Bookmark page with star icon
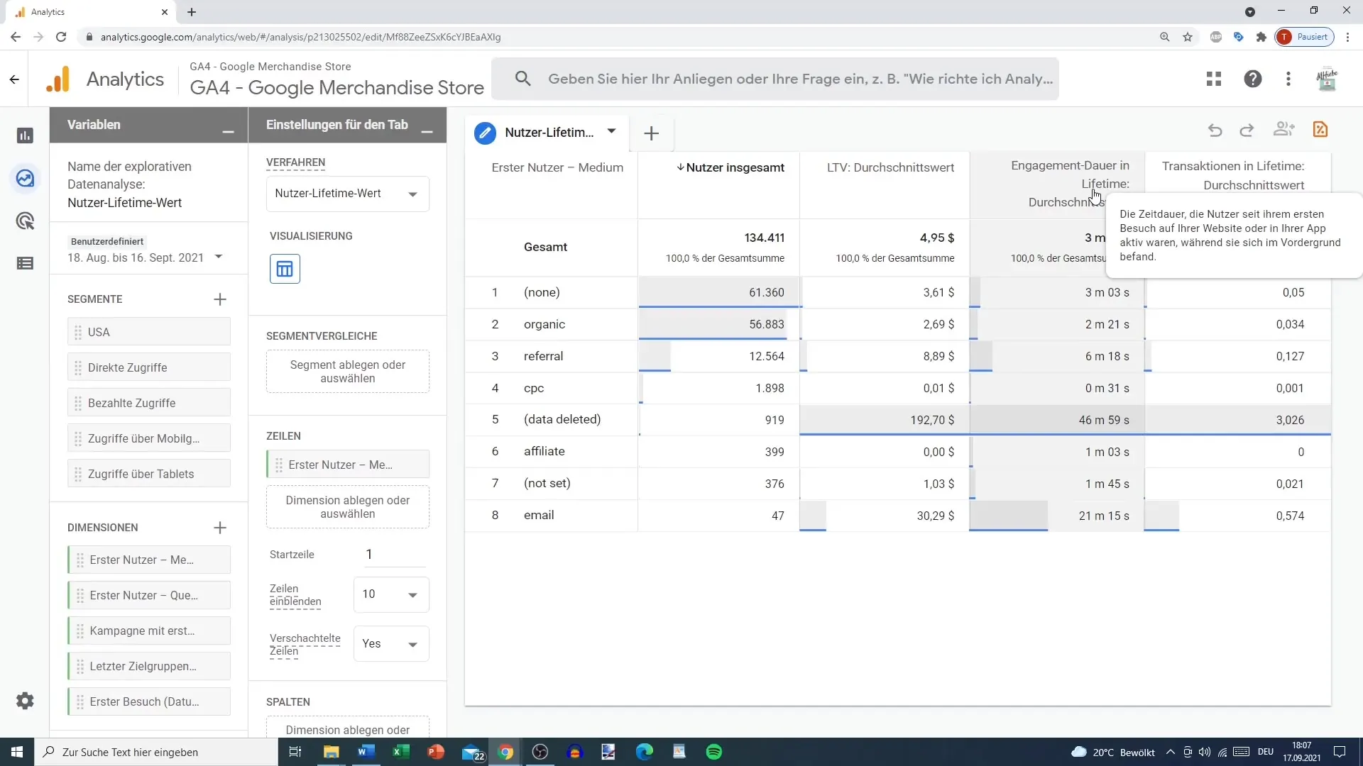This screenshot has height=766, width=1363. [1188, 37]
